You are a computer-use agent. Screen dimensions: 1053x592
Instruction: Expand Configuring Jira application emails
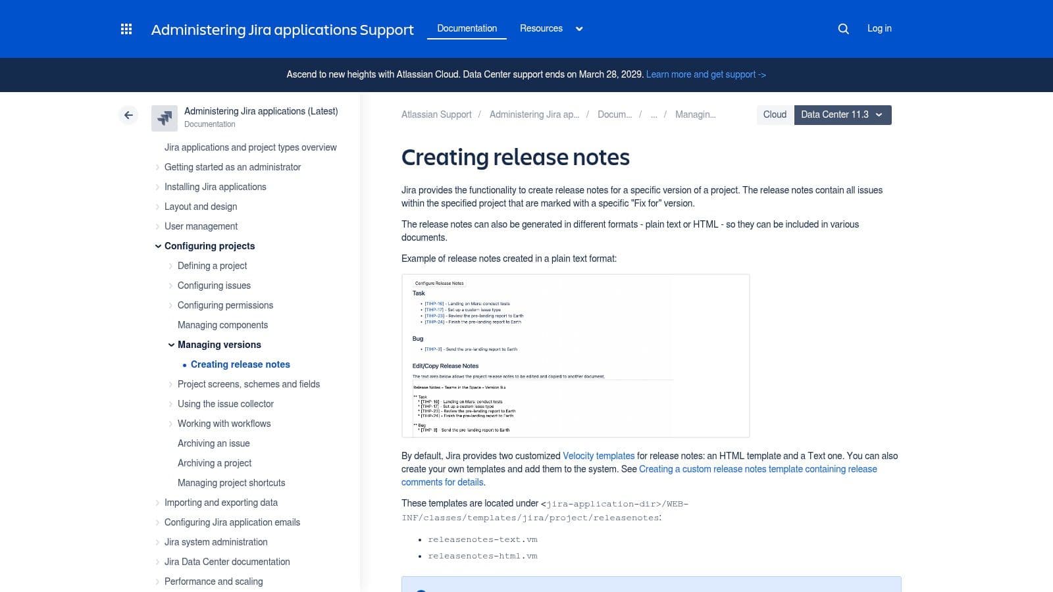[x=158, y=522]
